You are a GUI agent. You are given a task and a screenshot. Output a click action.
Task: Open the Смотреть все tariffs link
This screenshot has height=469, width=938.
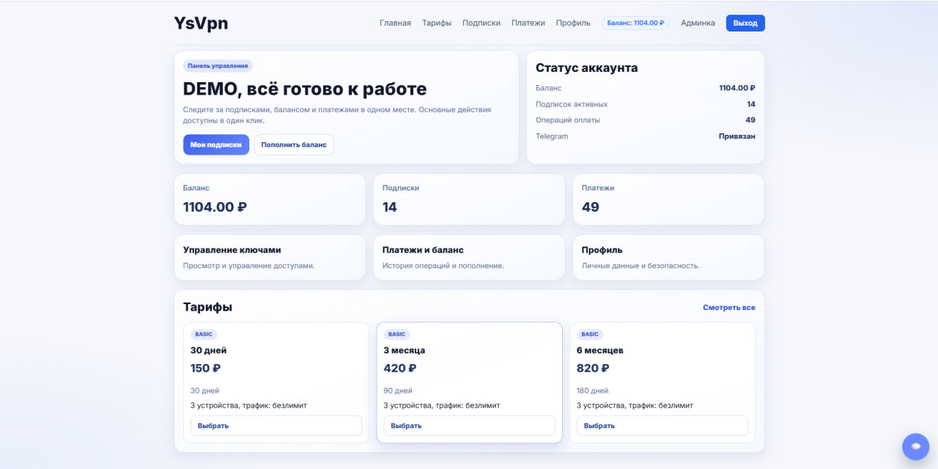(x=729, y=307)
